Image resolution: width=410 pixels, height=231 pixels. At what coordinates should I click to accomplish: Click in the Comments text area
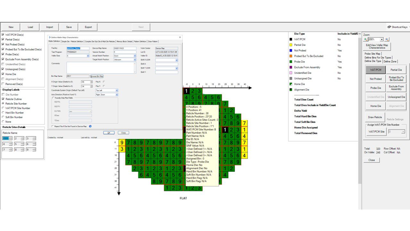(x=101, y=67)
